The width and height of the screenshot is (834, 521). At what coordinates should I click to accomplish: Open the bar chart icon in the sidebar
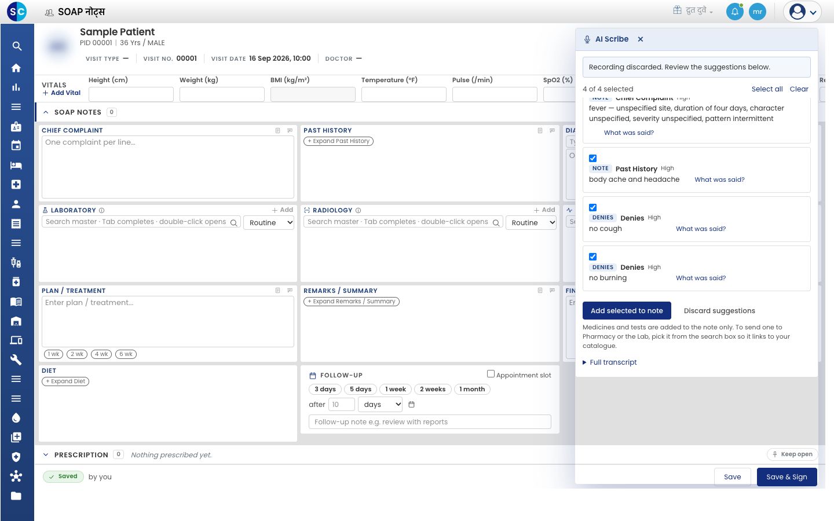[16, 87]
